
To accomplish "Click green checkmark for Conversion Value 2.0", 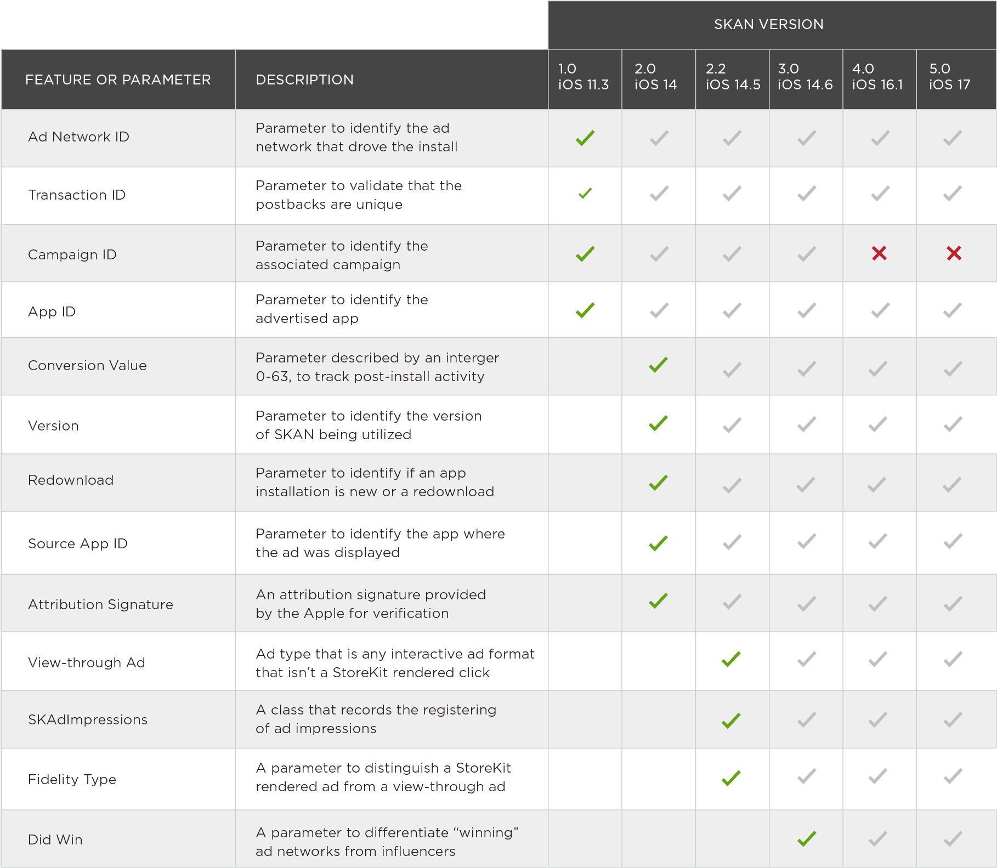I will coord(658,365).
